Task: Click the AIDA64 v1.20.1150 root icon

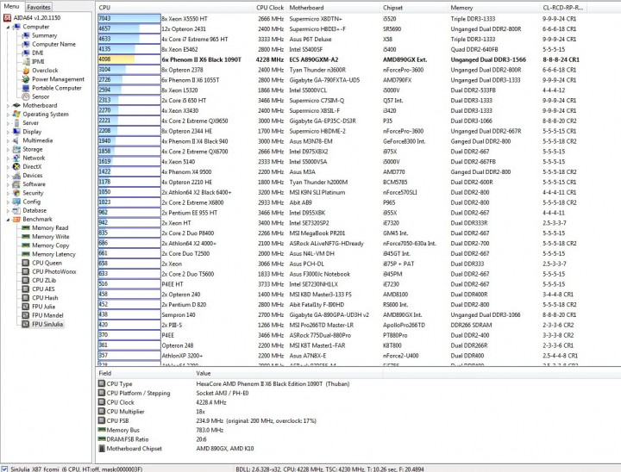Action: click(x=7, y=18)
